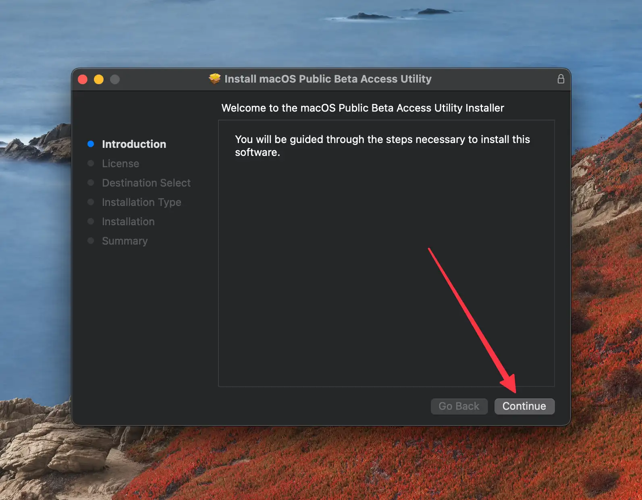Click the package icon beside window title
Image resolution: width=642 pixels, height=500 pixels.
[x=215, y=79]
